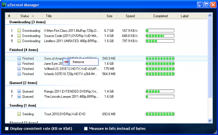The width and height of the screenshot is (218, 135).
Task: Select the Wilfred.US.S01E12.HDTV.XviD-ASAP title
Action: tap(71, 69)
